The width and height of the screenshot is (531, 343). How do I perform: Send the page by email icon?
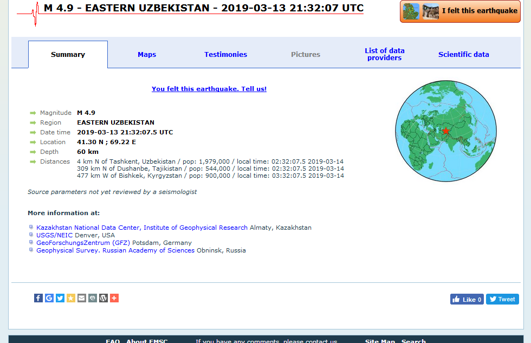82,298
